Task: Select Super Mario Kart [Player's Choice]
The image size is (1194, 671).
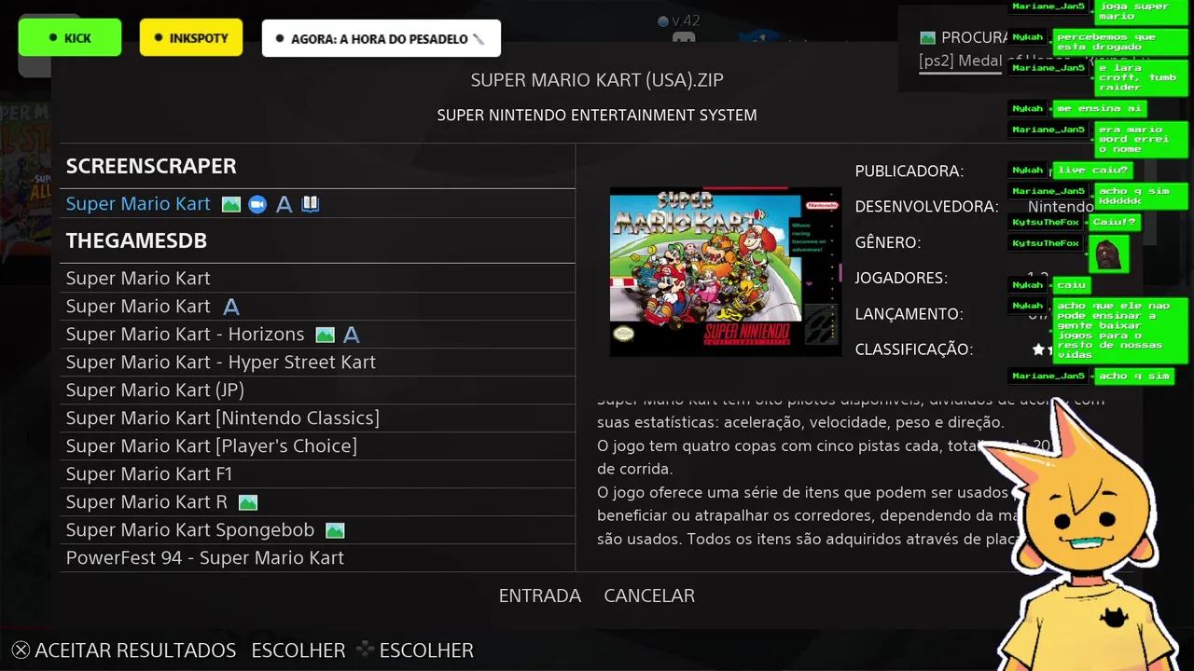Action: tap(317, 446)
